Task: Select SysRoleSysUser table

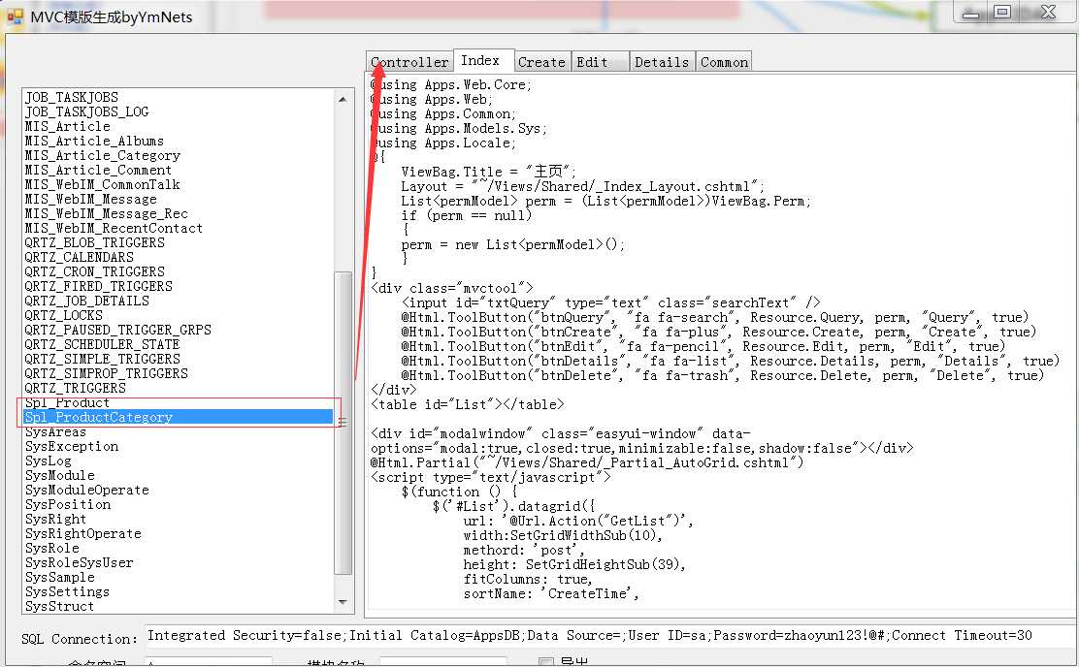Action: click(x=80, y=562)
